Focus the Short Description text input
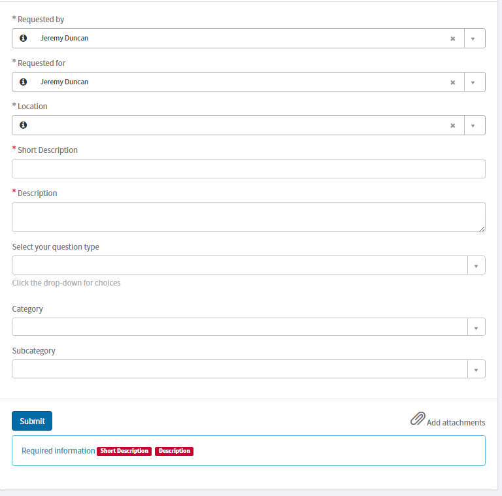 (248, 169)
